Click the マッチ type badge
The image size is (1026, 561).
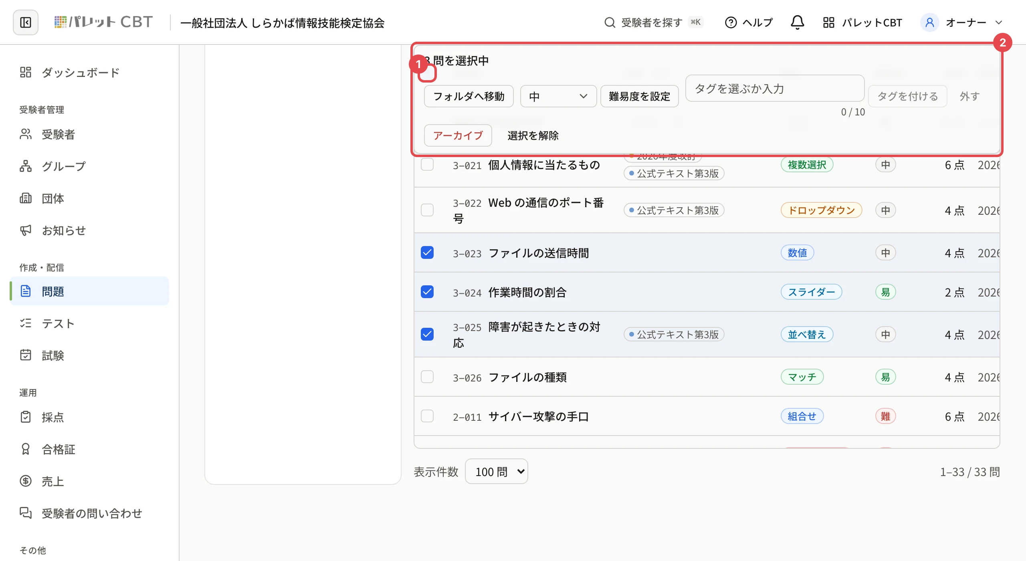(x=802, y=377)
